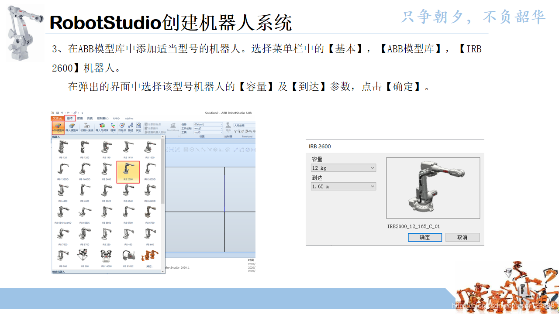Choose the IRB 2600ID robot
The width and height of the screenshot is (559, 314).
tap(150, 172)
